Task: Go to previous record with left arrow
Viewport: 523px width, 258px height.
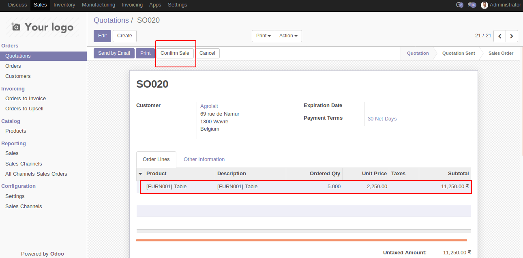Action: 499,36
